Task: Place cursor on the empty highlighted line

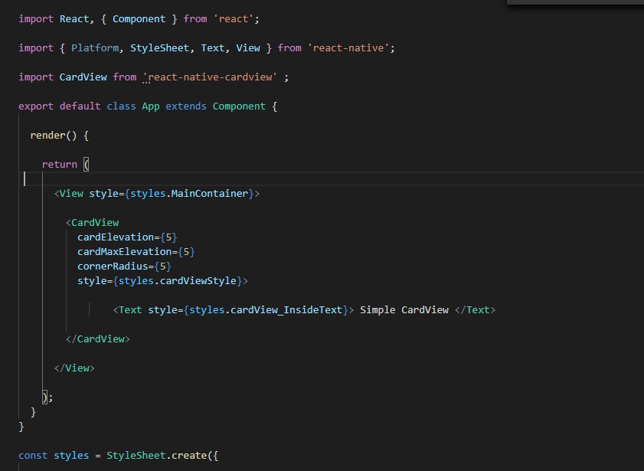Action: pos(331,179)
